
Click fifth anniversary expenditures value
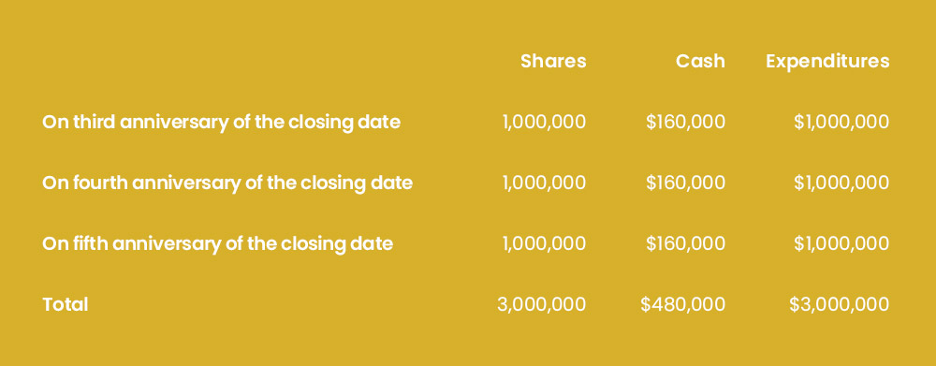click(x=841, y=243)
